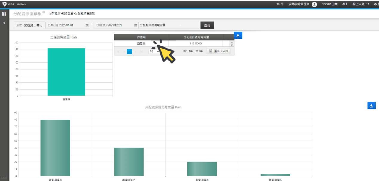This screenshot has height=181, width=379.
Task: Click the user avatar icon in header
Action: 314,4
